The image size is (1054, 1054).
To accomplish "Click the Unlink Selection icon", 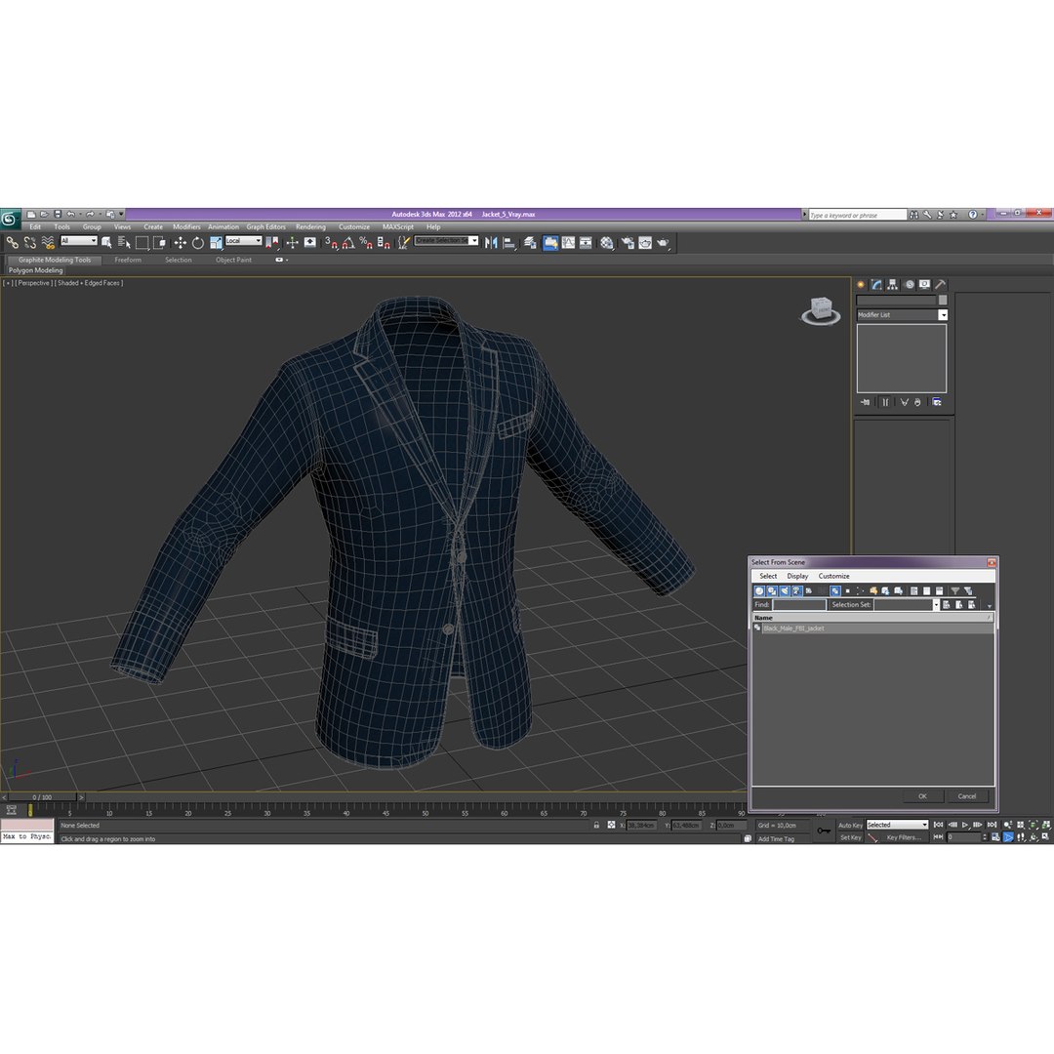I will tap(30, 243).
